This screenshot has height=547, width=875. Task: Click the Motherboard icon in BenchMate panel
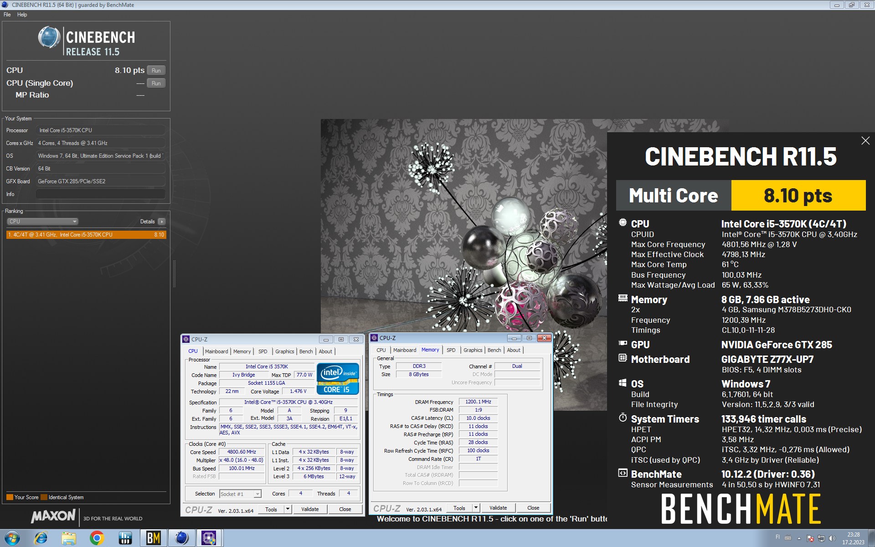tap(623, 358)
